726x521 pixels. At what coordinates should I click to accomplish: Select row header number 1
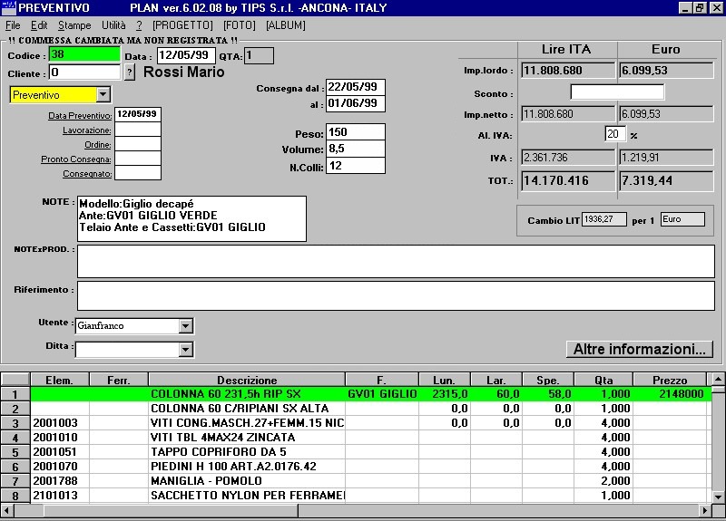15,394
